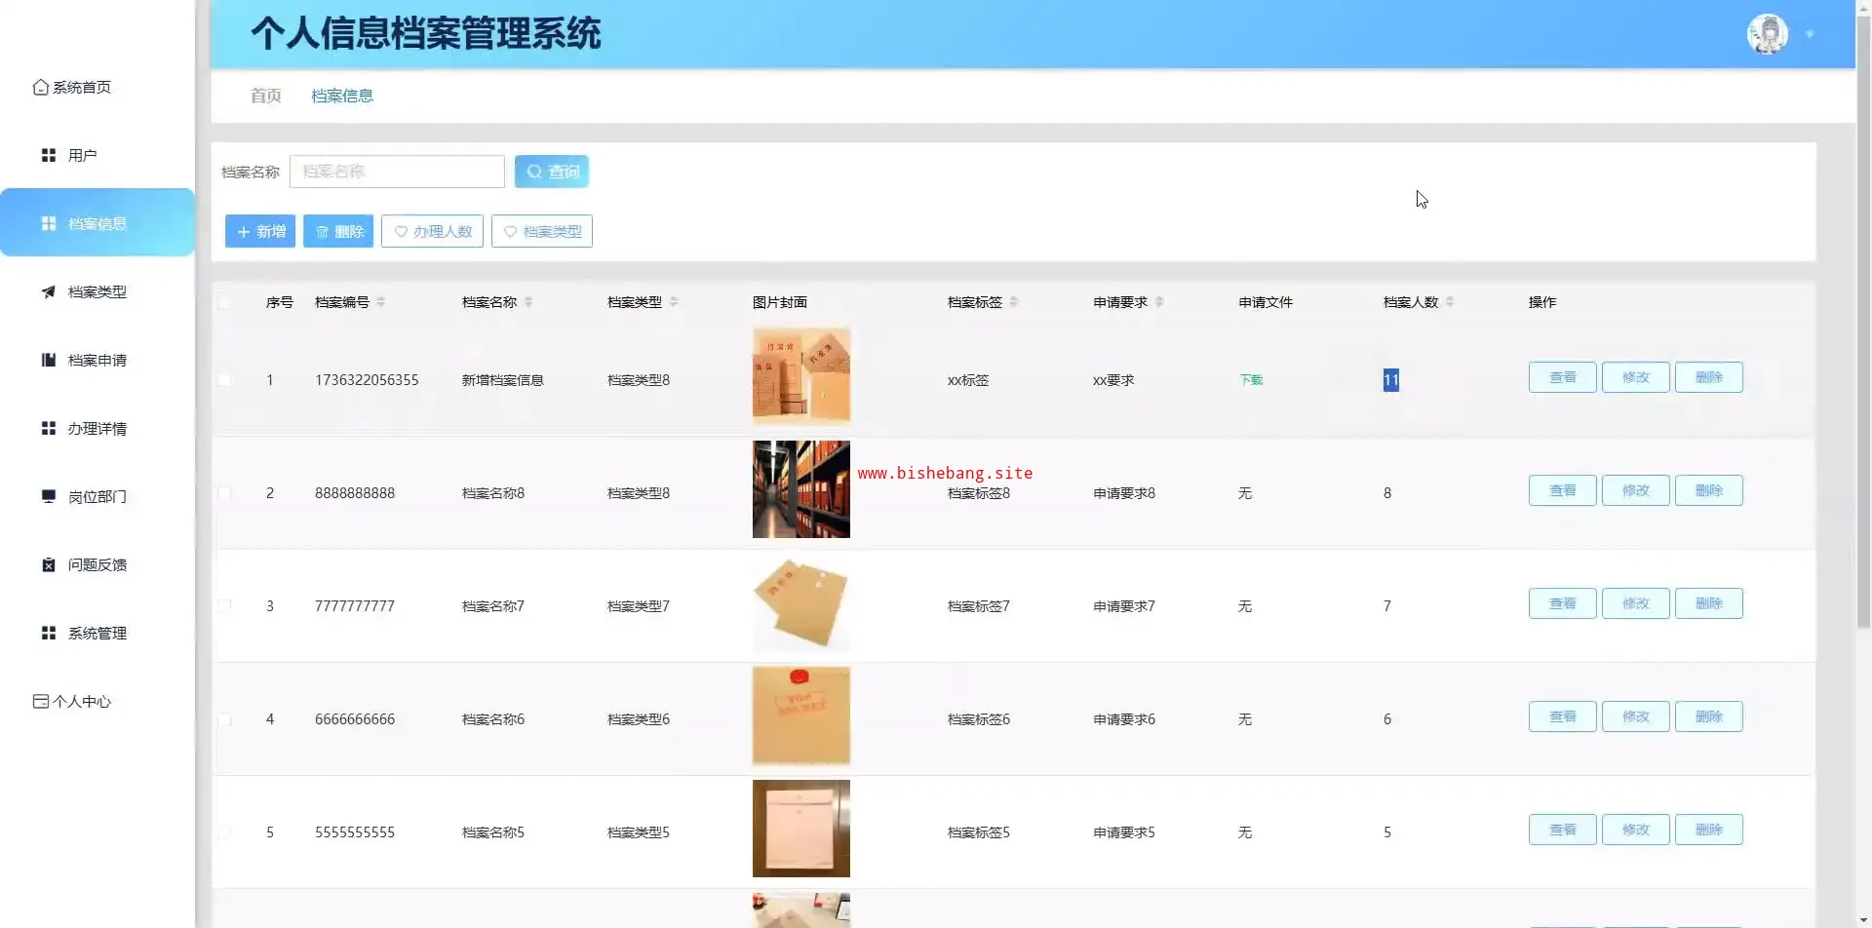1872x928 pixels.
Task: Check the checkbox for row 5555555555
Action: 224,832
